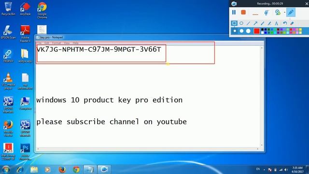Select the freehand pen tool

point(262,23)
